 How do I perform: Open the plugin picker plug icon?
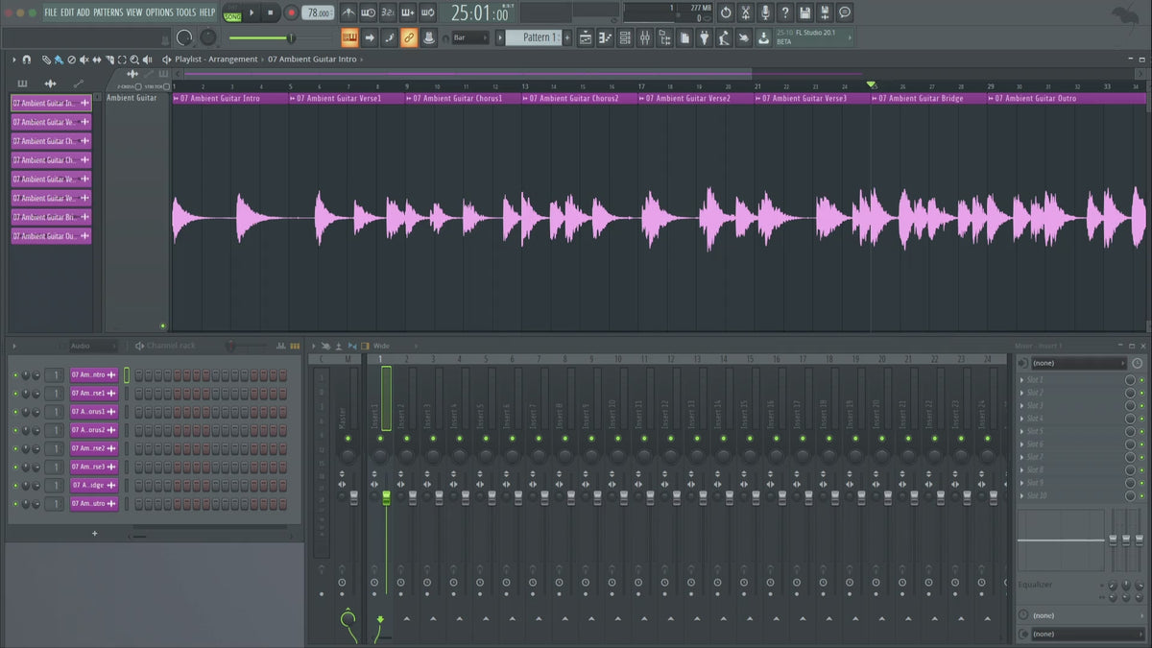[x=704, y=37]
